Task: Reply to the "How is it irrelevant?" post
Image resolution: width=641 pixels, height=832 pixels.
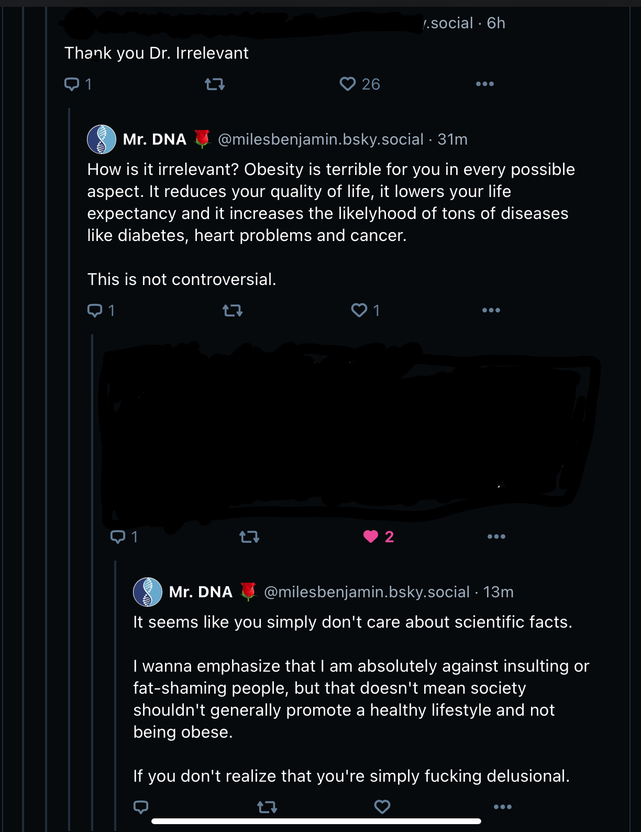Action: click(95, 311)
